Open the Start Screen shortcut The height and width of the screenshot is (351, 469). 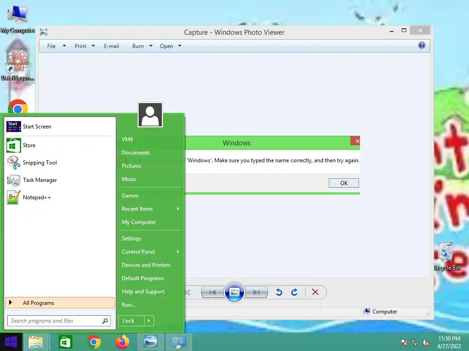(x=59, y=127)
